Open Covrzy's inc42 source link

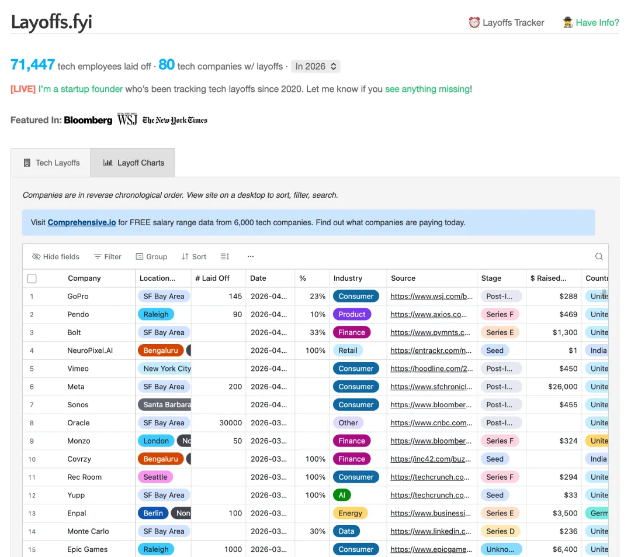431,459
